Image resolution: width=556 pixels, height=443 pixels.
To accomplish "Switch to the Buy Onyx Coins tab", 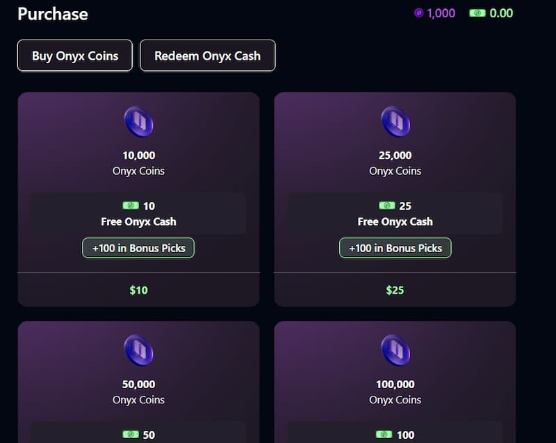I will coord(74,56).
